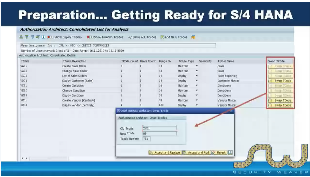The height and width of the screenshot is (177, 310).
Task: Reject the tcode swap
Action: 219,152
